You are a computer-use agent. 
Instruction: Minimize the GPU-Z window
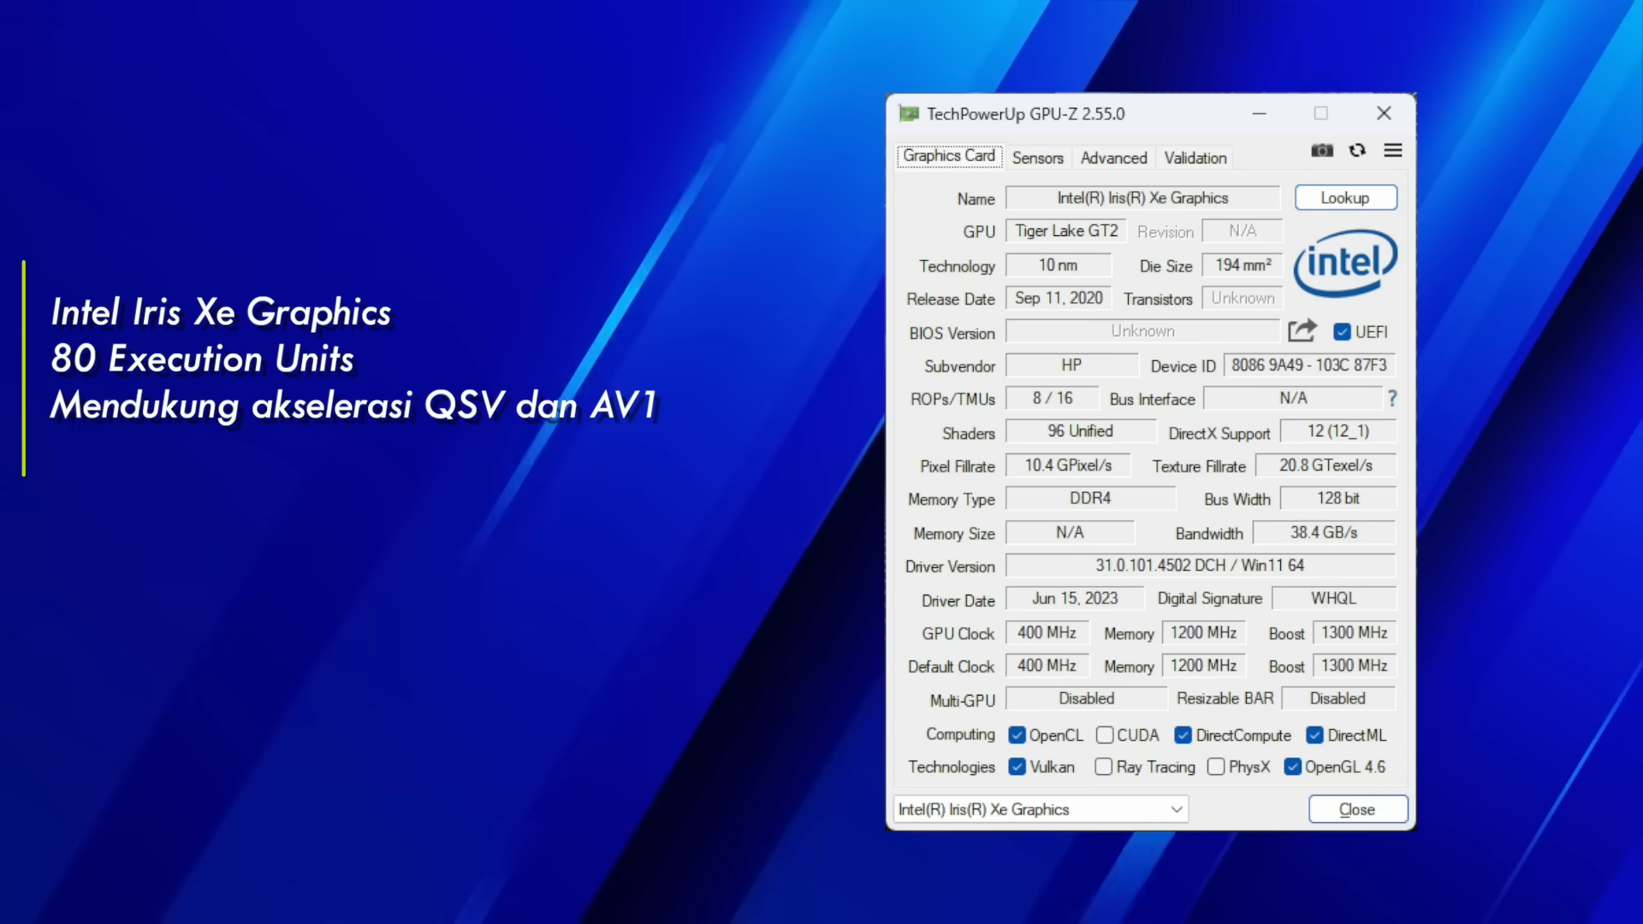pyautogui.click(x=1259, y=114)
